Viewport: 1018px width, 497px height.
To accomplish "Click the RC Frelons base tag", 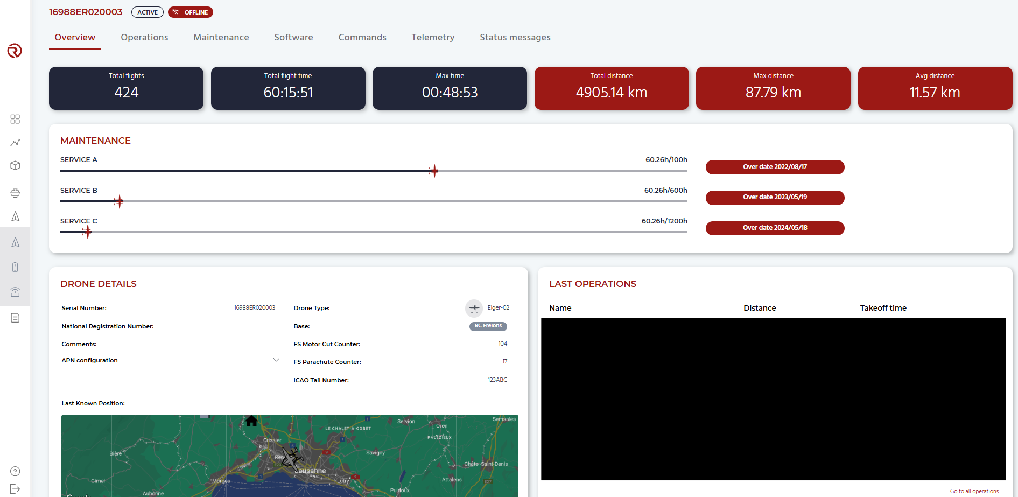I will [x=488, y=326].
